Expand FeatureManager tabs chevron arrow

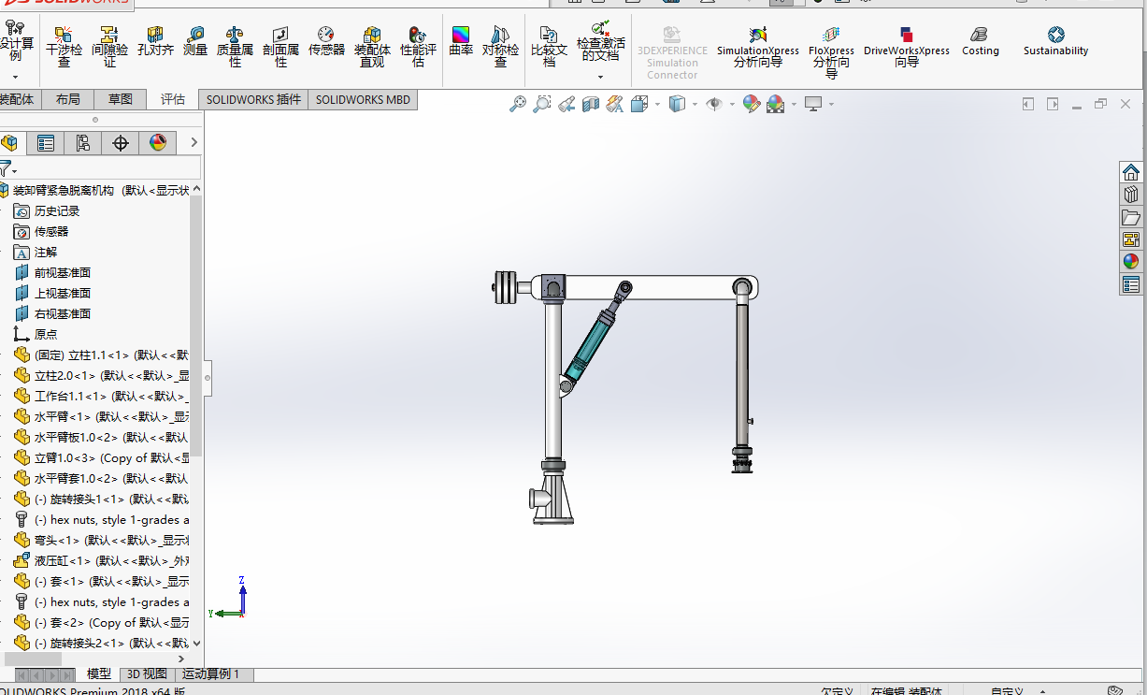click(194, 142)
